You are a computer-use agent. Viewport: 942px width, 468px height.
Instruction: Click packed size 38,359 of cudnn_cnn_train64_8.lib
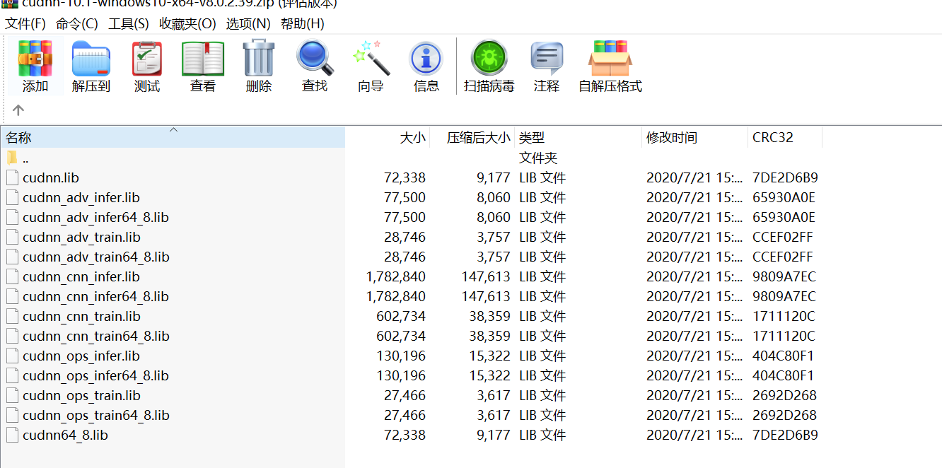pyautogui.click(x=489, y=336)
